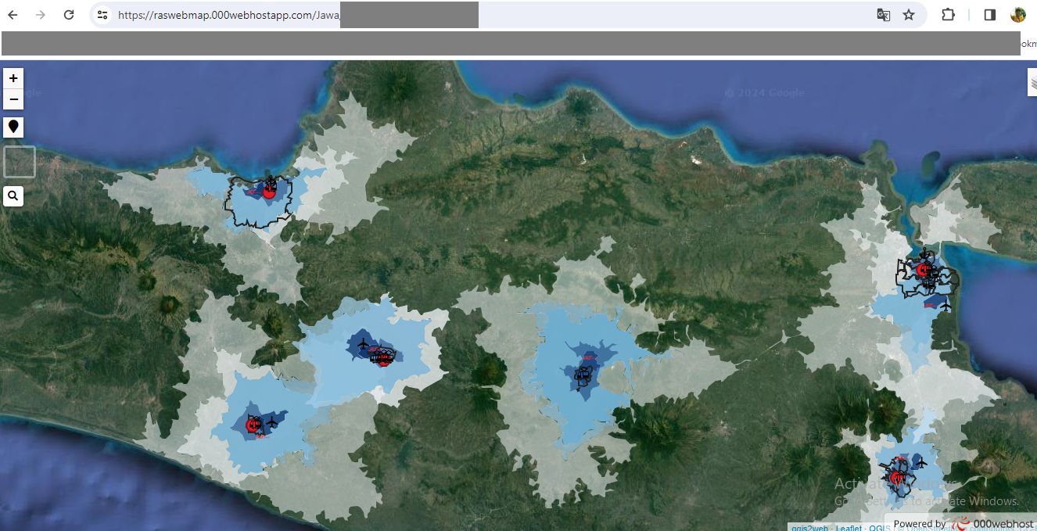Open the search magnifier tool
The width and height of the screenshot is (1037, 531).
13,196
